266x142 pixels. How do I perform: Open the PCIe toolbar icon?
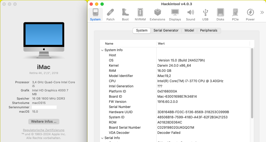235,15
